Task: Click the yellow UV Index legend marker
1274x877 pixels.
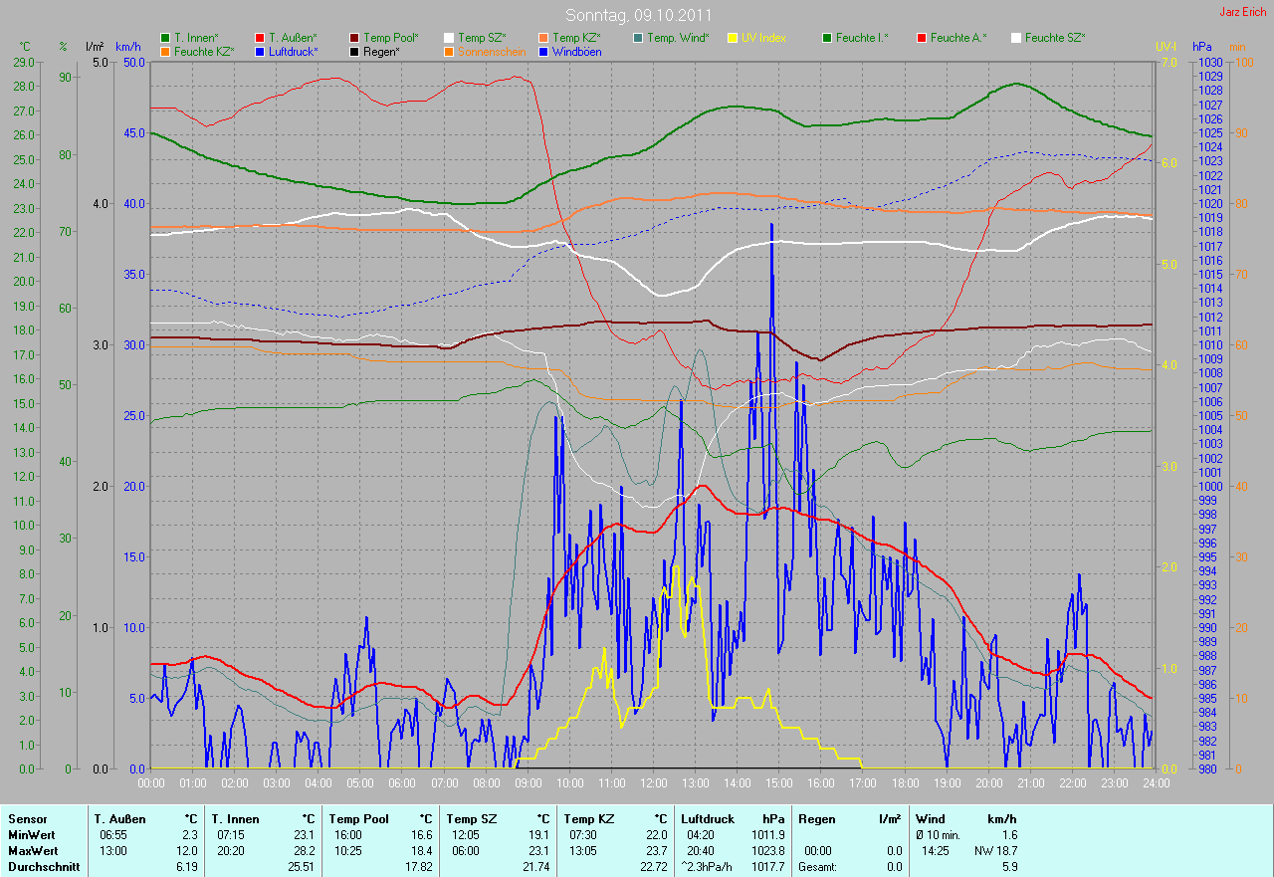Action: tap(732, 38)
